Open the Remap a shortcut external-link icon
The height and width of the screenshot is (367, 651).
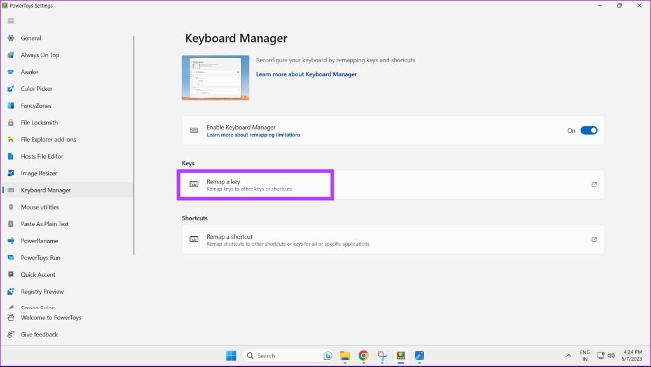point(594,239)
